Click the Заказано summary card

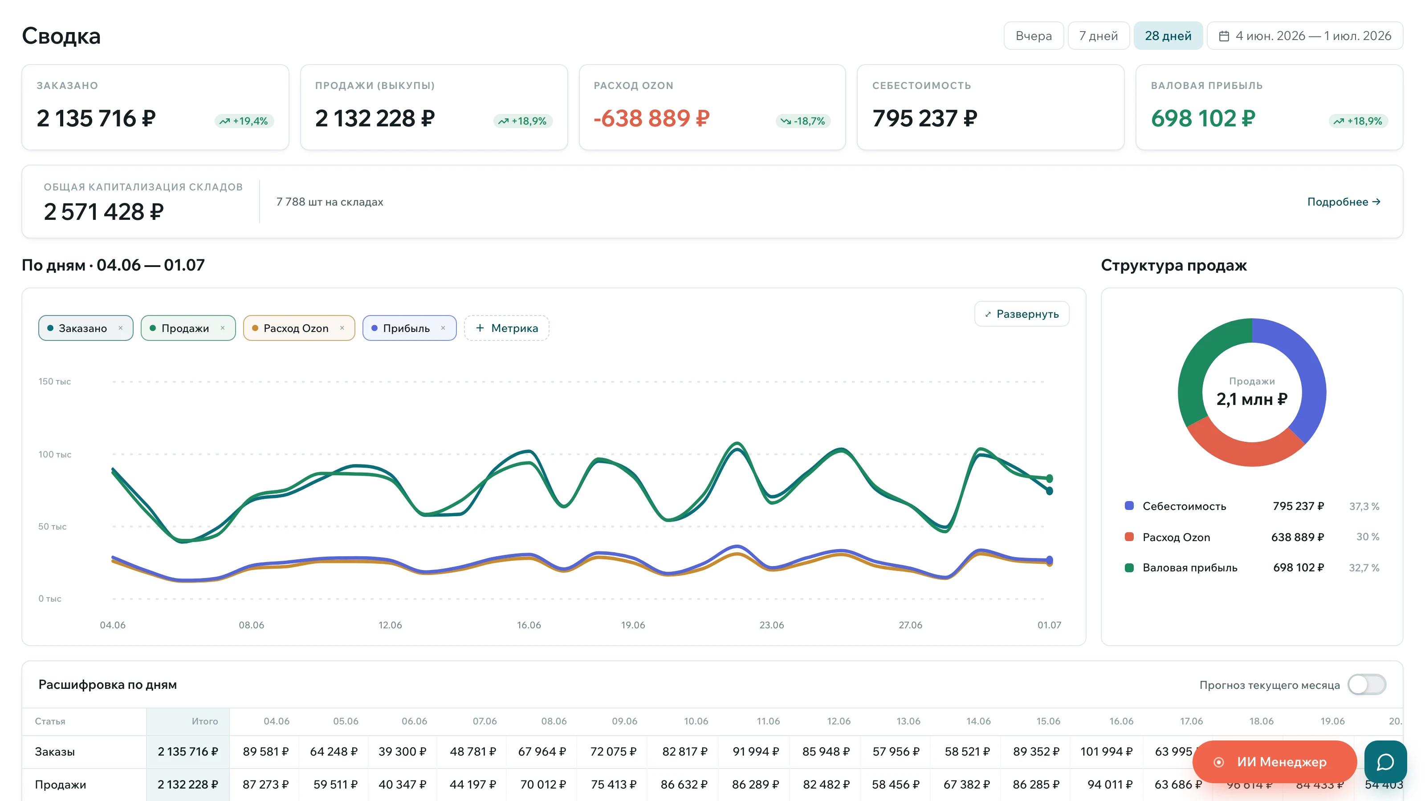(155, 107)
